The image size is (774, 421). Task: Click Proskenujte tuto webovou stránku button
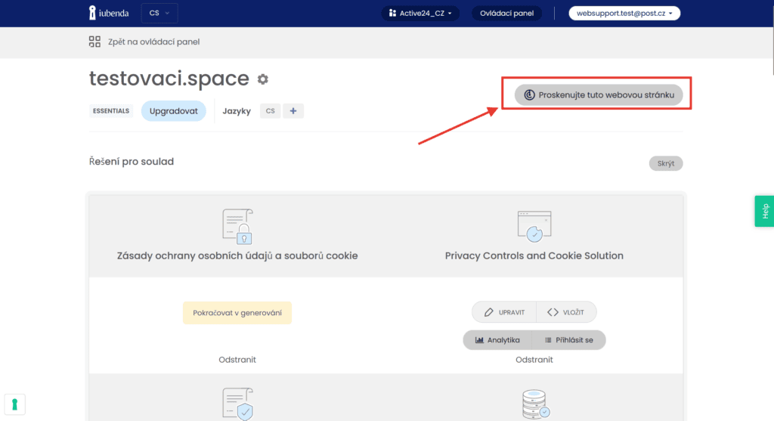tap(599, 94)
